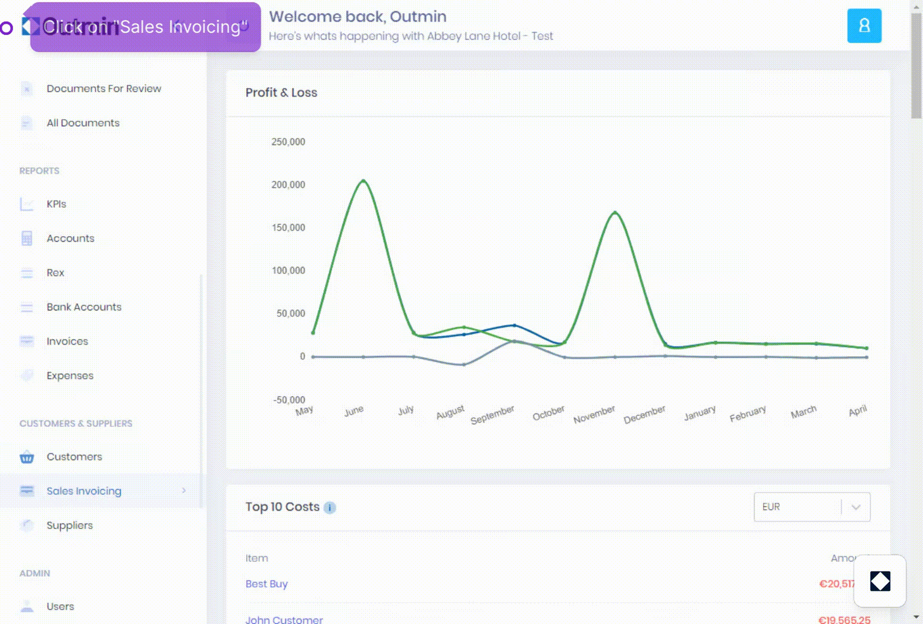Image resolution: width=923 pixels, height=624 pixels.
Task: Open Bank Accounts page
Action: coord(84,307)
